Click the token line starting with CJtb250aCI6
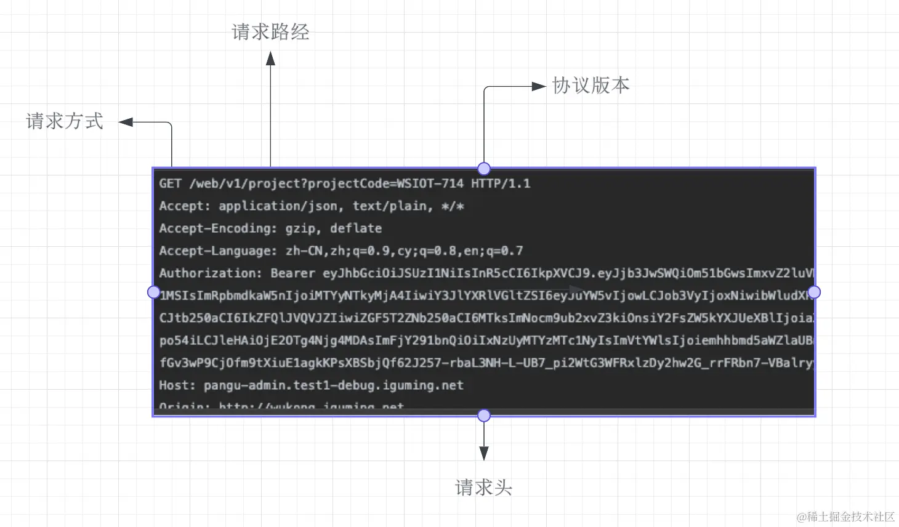The width and height of the screenshot is (899, 527). point(486,318)
